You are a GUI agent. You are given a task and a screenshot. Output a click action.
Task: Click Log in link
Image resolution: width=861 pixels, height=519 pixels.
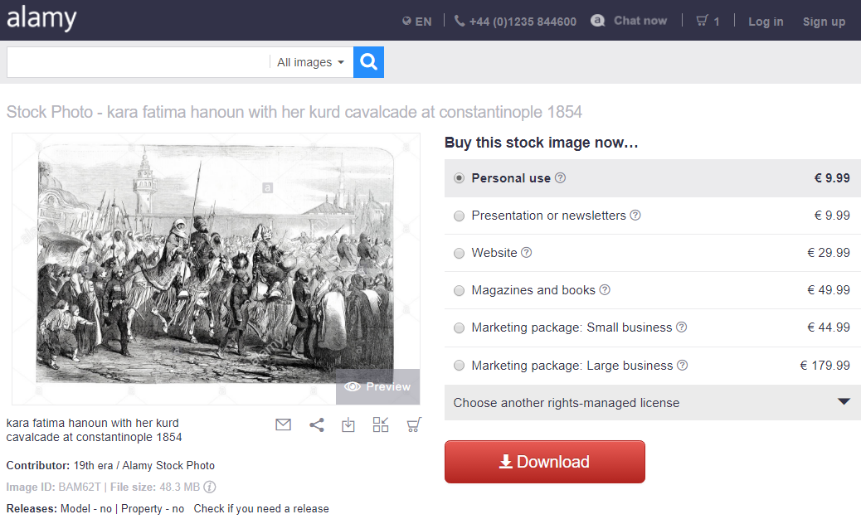point(766,22)
